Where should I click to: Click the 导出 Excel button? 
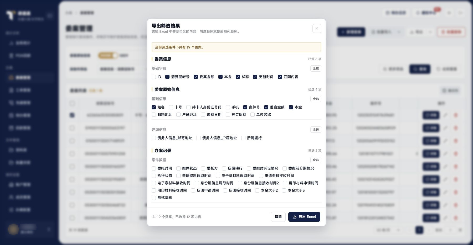(304, 217)
